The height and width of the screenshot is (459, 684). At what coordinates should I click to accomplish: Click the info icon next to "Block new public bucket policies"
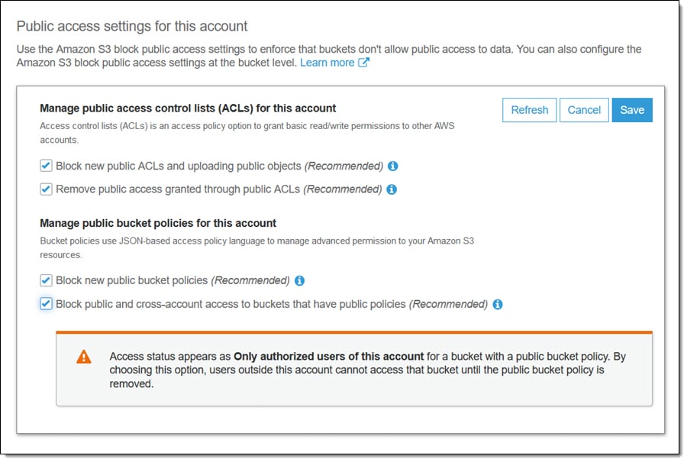coord(300,280)
